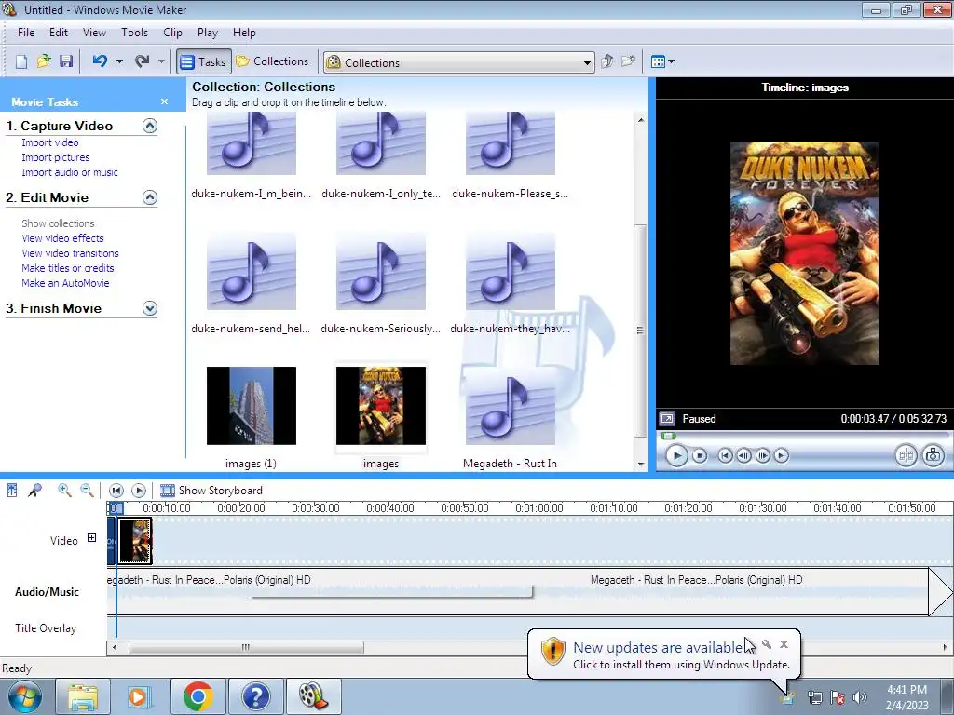Click Import audio or music link
Viewport: 954px width, 715px height.
coord(70,172)
